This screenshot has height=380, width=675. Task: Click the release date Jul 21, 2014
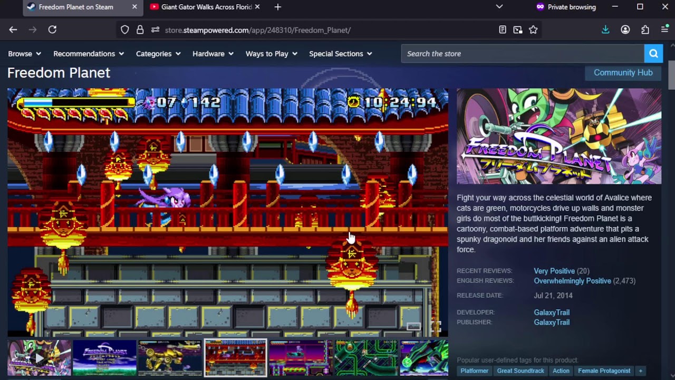(x=553, y=296)
